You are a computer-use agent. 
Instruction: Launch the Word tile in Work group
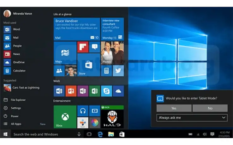pyautogui.click(x=59, y=91)
